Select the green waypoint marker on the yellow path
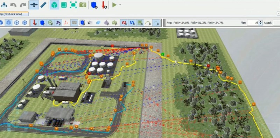 click(x=162, y=54)
